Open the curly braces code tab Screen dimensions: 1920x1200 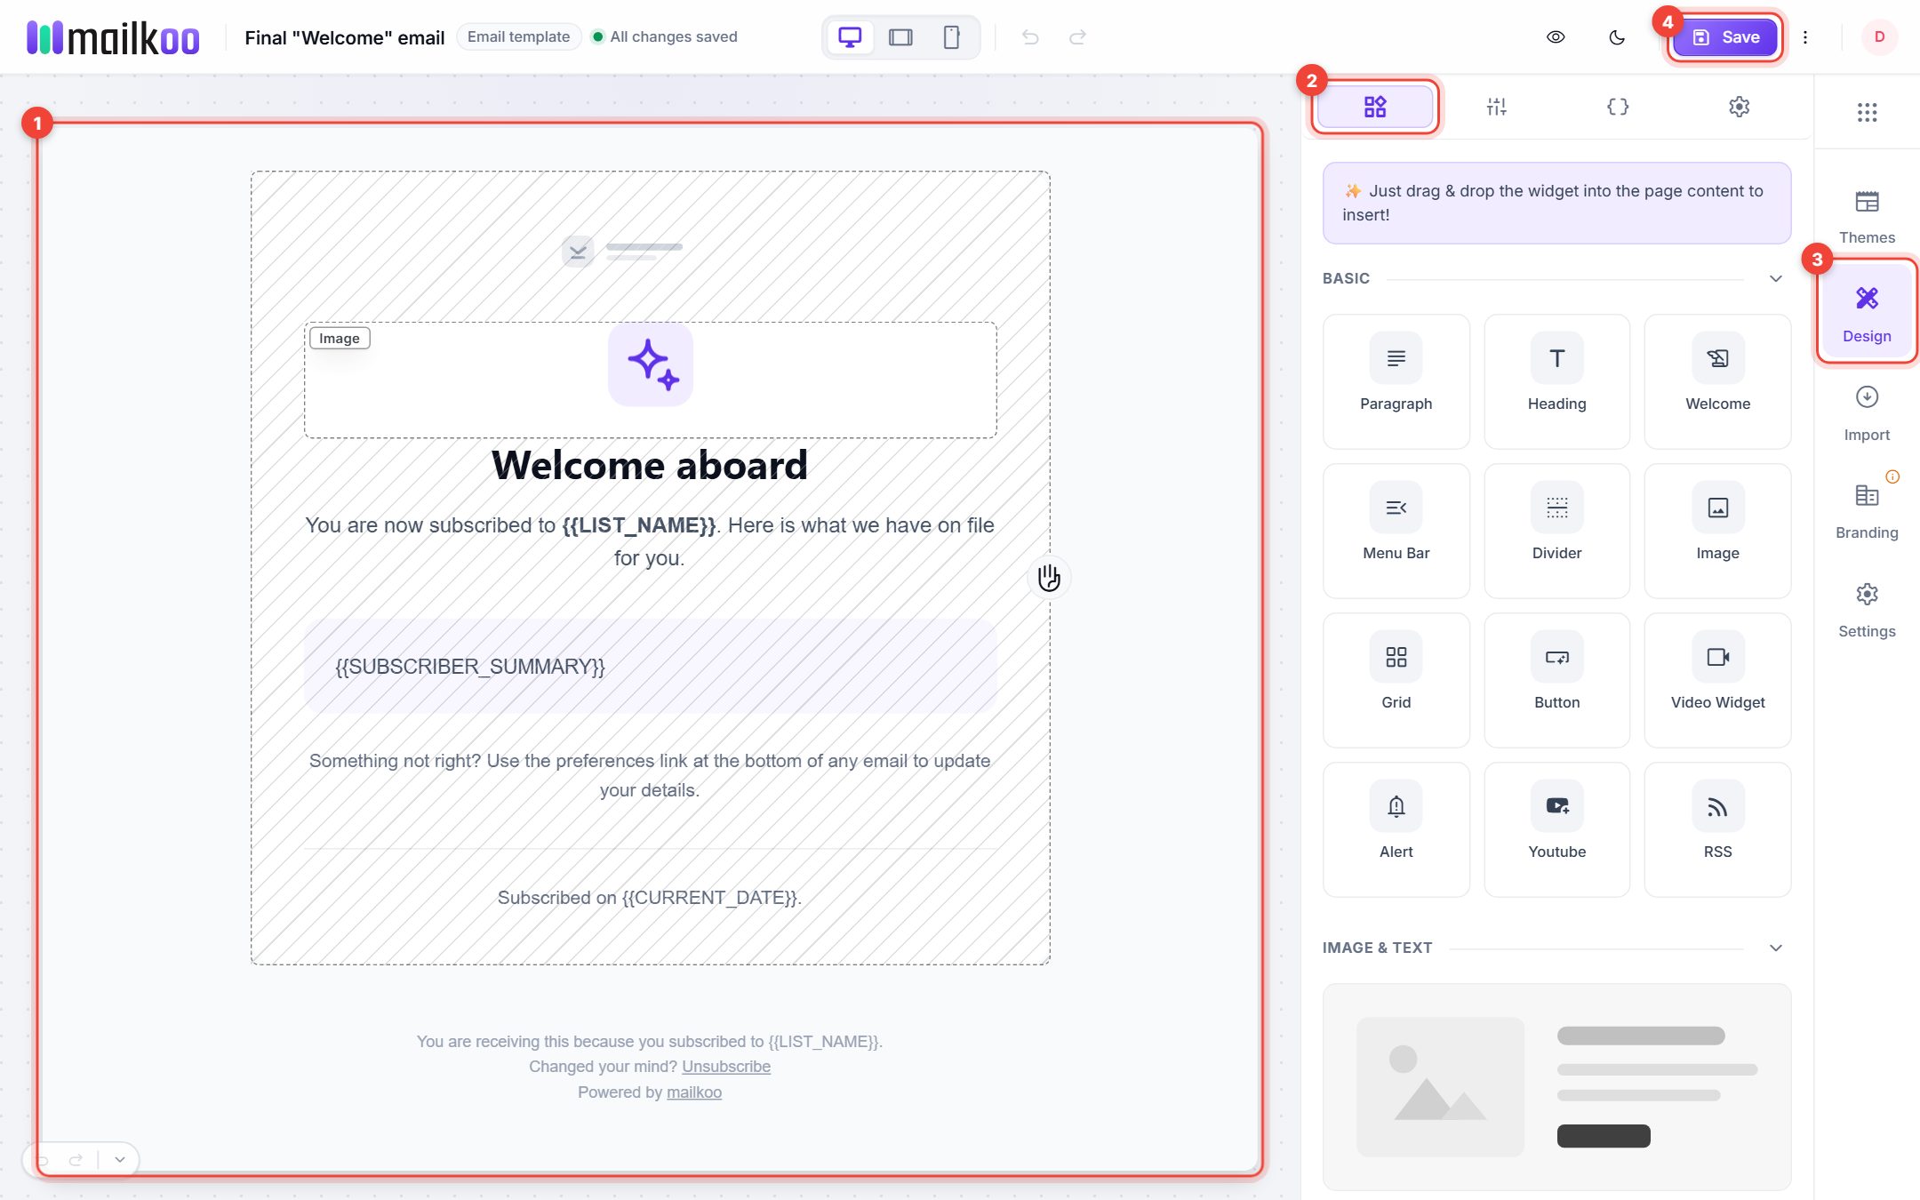pyautogui.click(x=1618, y=107)
